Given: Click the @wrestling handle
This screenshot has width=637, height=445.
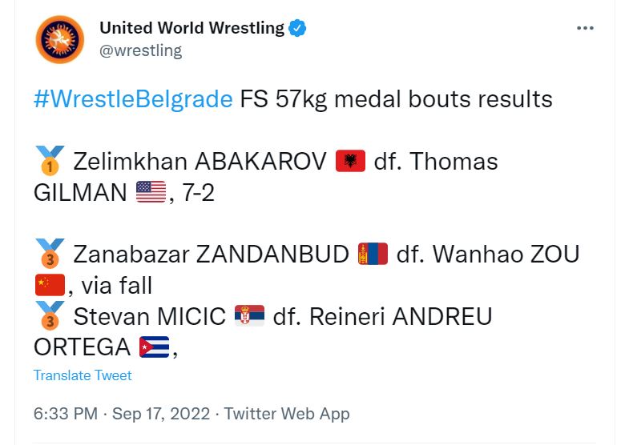Looking at the screenshot, I should tap(140, 51).
